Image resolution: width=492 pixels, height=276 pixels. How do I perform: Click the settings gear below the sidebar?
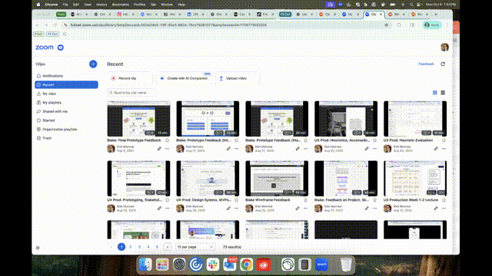[38, 248]
